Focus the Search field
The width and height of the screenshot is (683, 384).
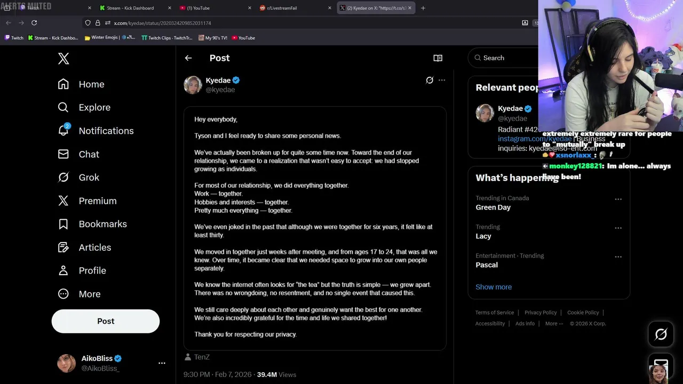click(x=504, y=58)
